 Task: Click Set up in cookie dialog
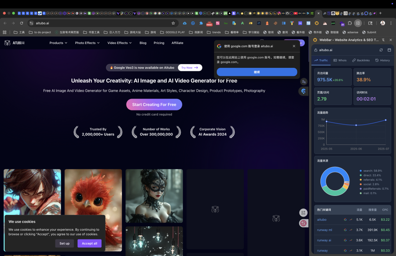coord(65,244)
